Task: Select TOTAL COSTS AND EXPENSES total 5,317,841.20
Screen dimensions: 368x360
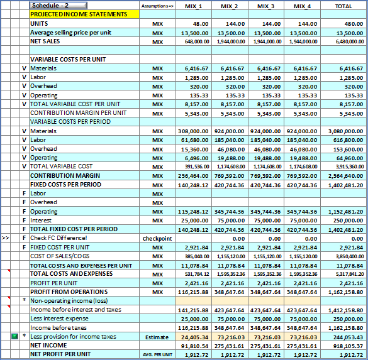Action: click(343, 274)
